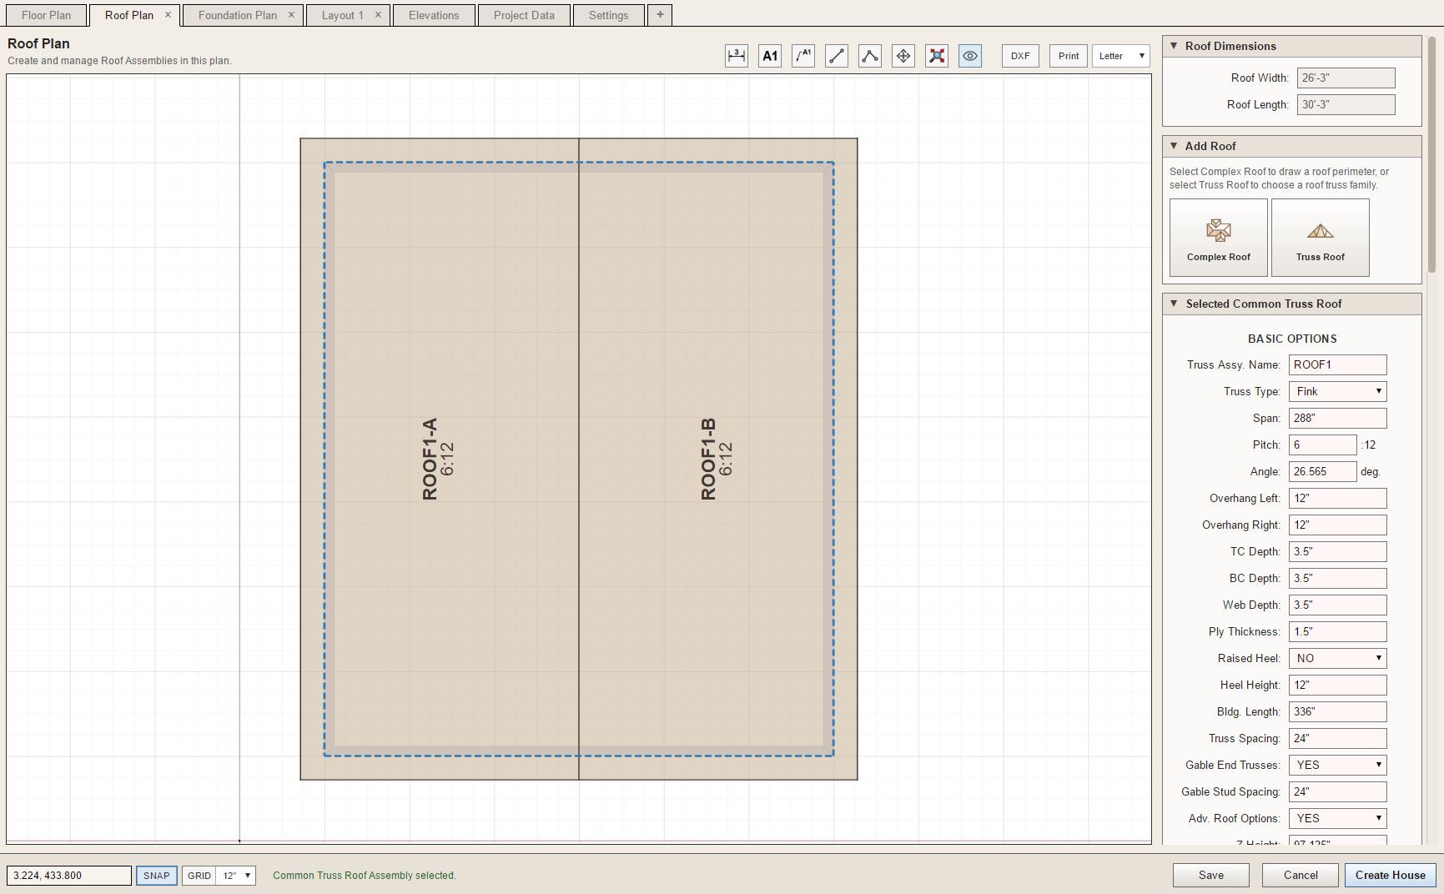Open the Letter paper size dropdown
This screenshot has height=894, width=1444.
click(1121, 56)
